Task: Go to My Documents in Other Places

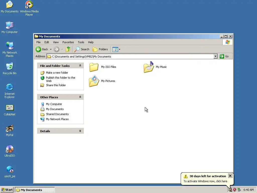Action: pyautogui.click(x=55, y=109)
